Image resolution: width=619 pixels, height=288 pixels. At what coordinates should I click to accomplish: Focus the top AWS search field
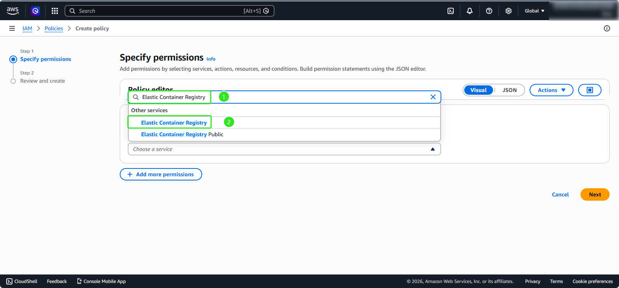point(170,11)
